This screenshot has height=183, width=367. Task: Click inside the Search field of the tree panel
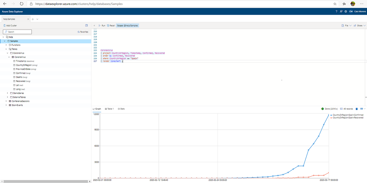pos(17,32)
